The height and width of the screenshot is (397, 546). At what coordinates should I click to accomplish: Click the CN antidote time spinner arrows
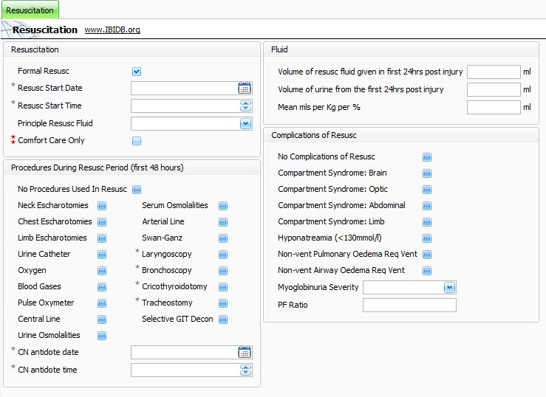[x=245, y=370]
